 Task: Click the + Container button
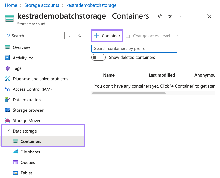coord(107,36)
